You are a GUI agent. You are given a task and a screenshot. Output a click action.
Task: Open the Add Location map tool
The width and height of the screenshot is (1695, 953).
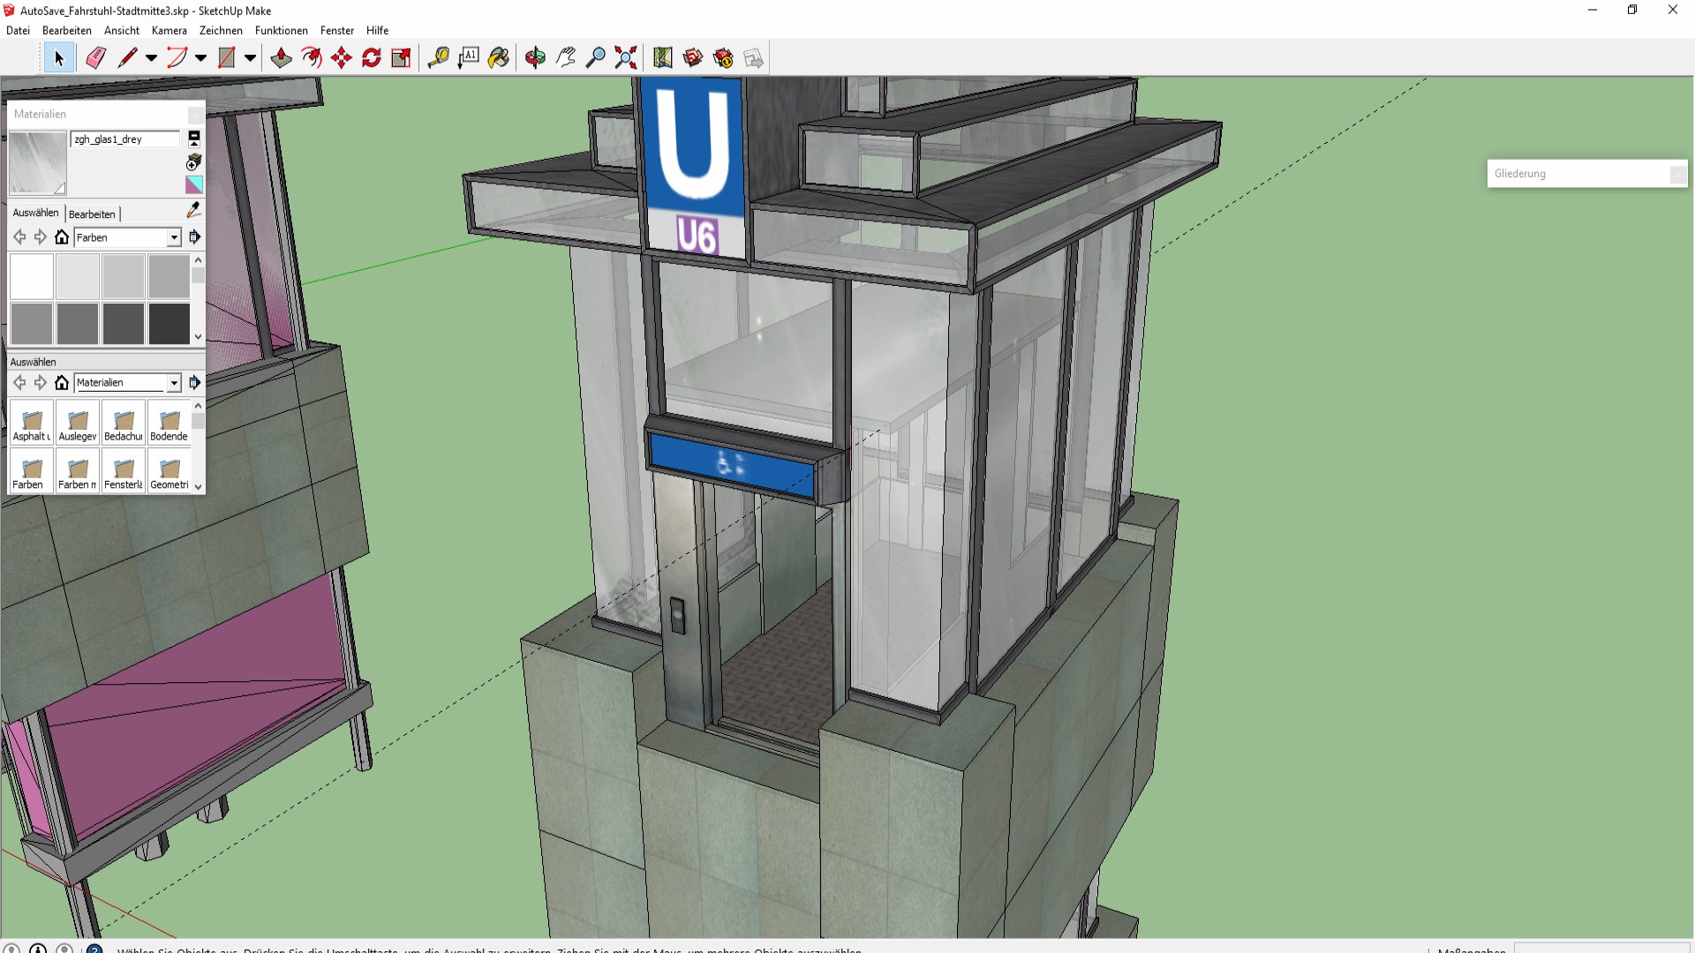[x=662, y=58]
